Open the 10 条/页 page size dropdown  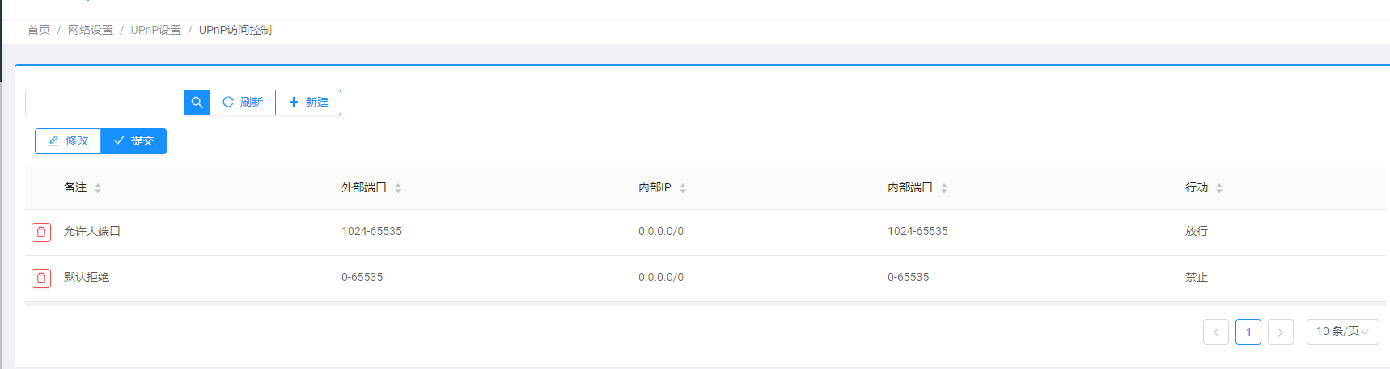(1343, 332)
